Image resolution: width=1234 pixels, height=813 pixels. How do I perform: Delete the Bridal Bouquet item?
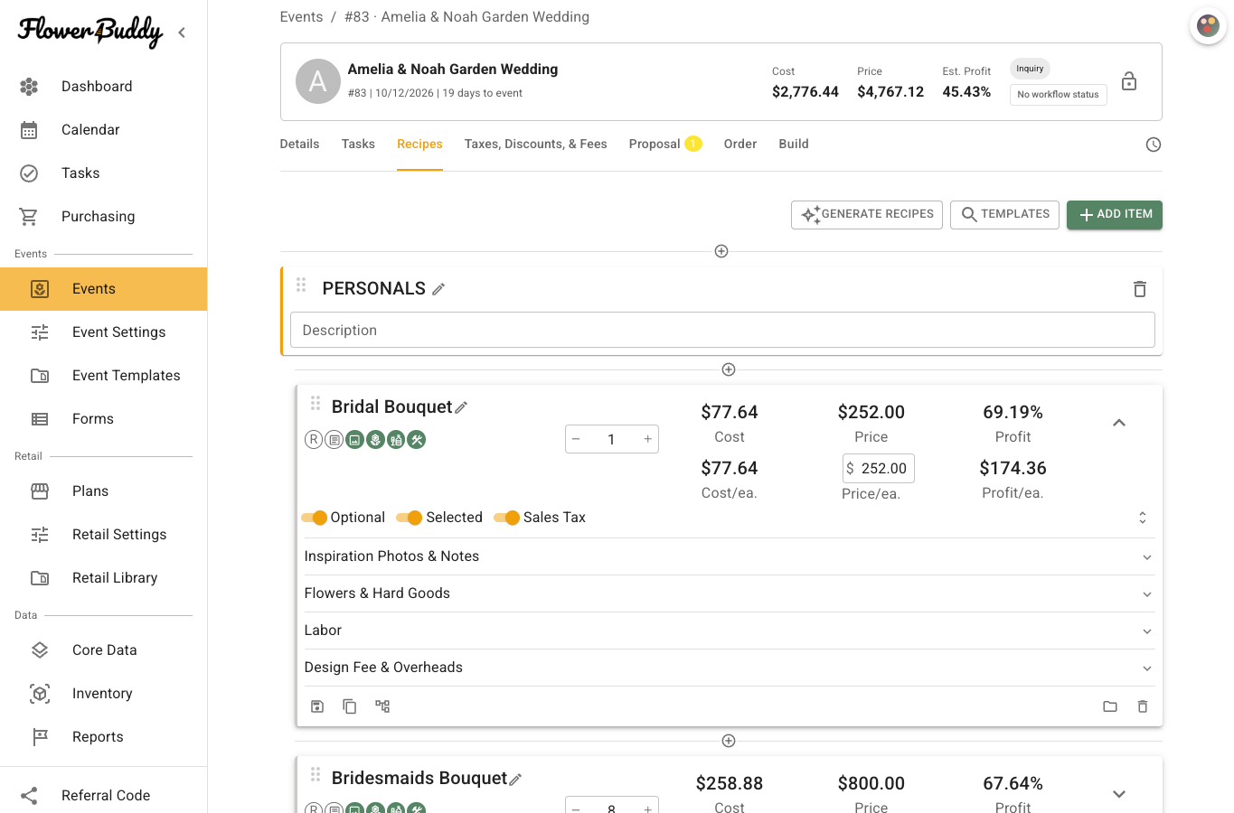pyautogui.click(x=1143, y=706)
